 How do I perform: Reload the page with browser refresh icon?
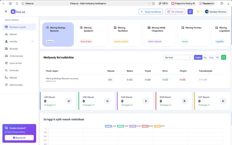17,3
